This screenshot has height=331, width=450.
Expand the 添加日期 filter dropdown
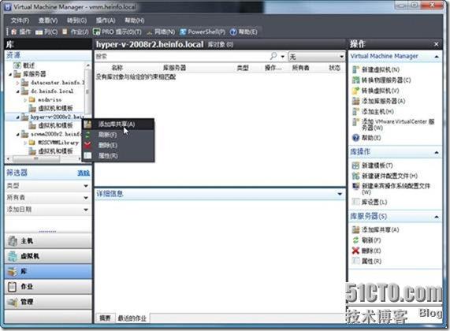86,210
